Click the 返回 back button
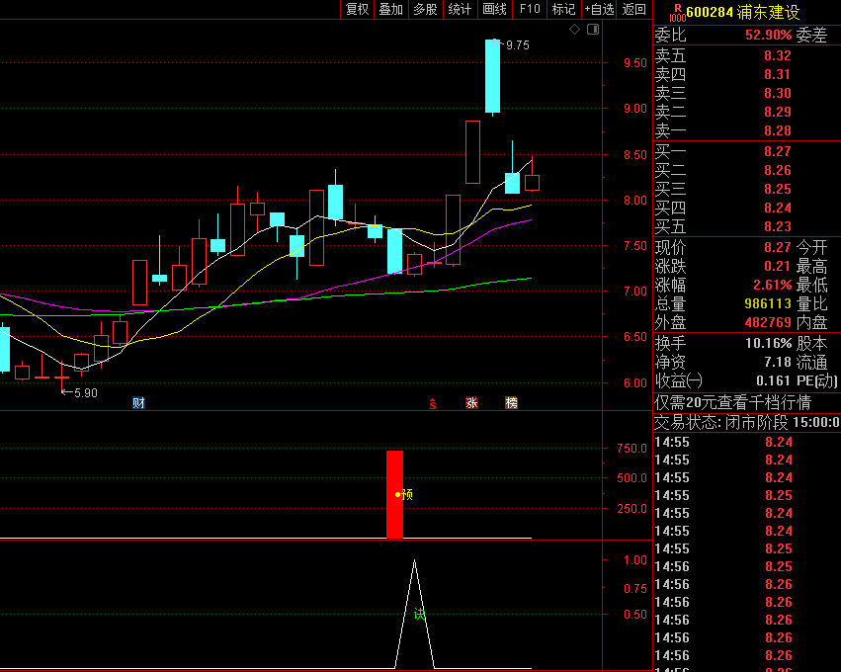The image size is (841, 672). click(633, 9)
